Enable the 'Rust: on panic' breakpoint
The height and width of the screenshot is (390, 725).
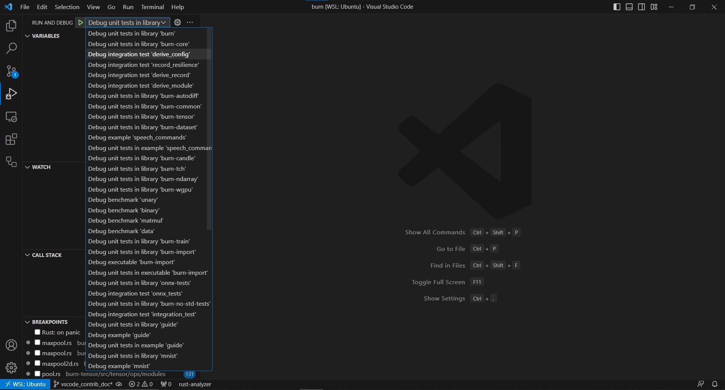(37, 332)
